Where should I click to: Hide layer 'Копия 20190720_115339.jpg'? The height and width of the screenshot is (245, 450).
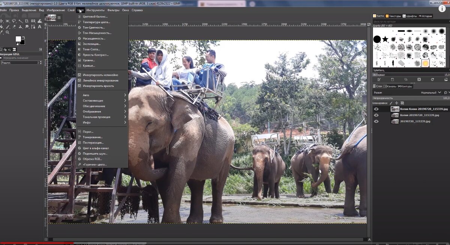(376, 115)
